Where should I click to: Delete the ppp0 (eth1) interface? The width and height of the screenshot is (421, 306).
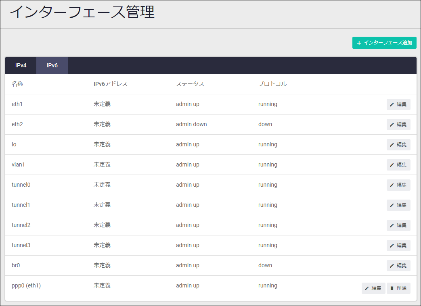click(x=398, y=288)
